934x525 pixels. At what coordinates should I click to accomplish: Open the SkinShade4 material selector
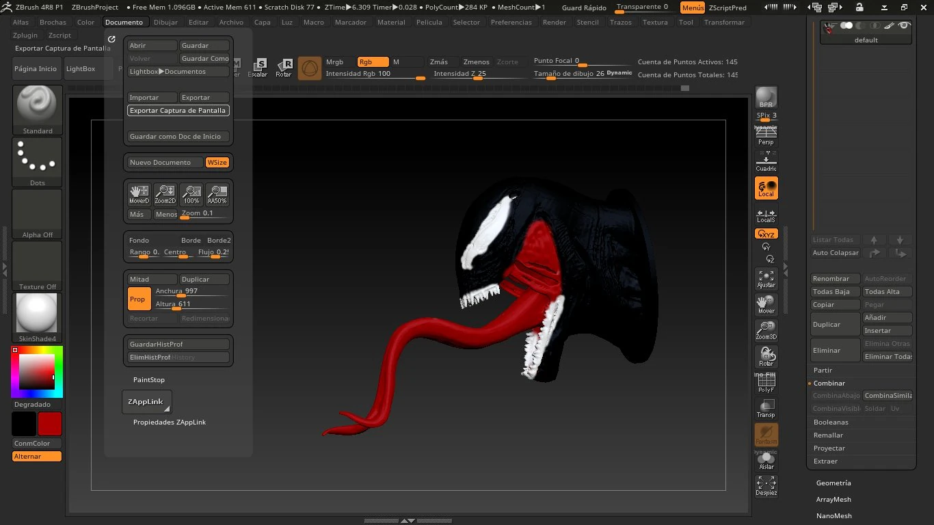click(38, 318)
